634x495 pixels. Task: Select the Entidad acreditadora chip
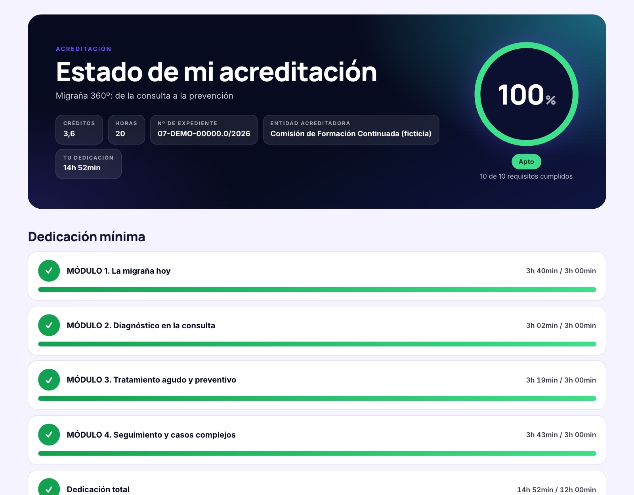[x=351, y=129]
